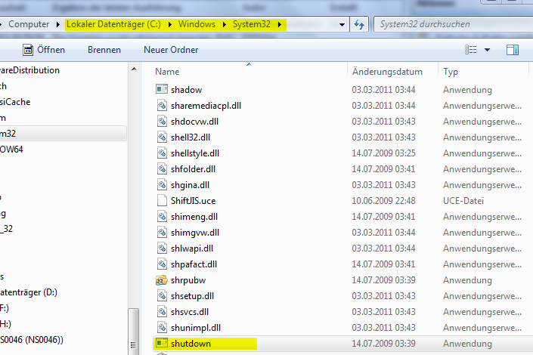Click the refresh button beside address bar
Viewport: 533px width, 355px height.
[x=359, y=24]
